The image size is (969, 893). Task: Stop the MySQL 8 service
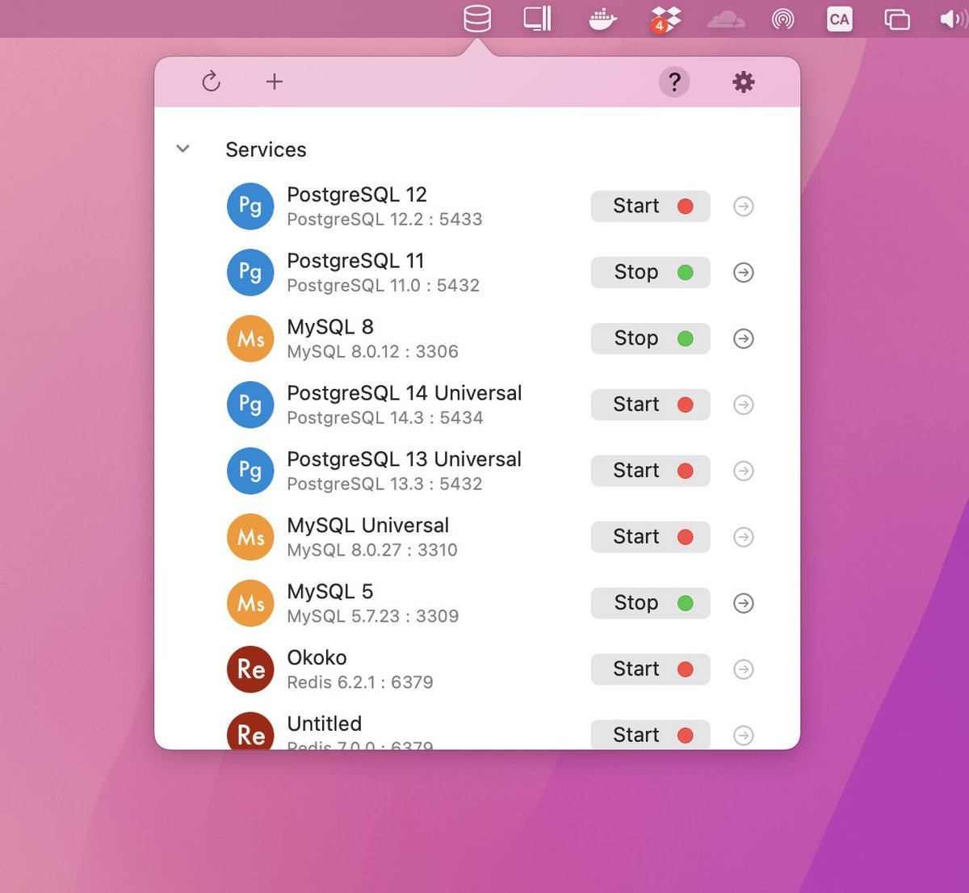650,338
